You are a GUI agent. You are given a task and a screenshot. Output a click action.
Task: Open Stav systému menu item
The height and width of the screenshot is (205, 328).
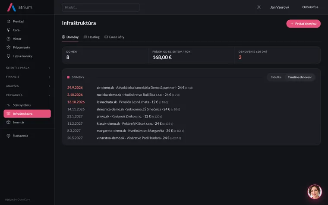tap(27, 105)
